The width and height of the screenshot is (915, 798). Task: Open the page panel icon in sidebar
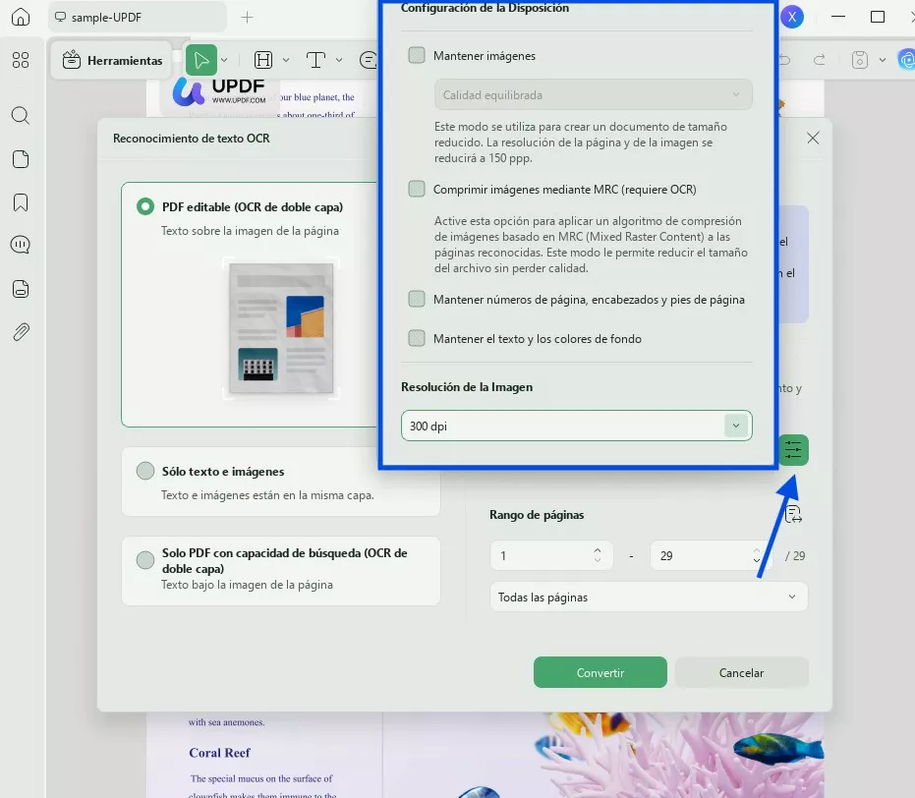tap(21, 159)
